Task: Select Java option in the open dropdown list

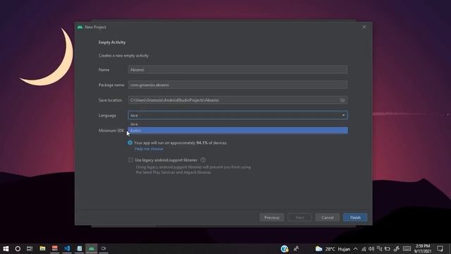Action: coord(237,124)
